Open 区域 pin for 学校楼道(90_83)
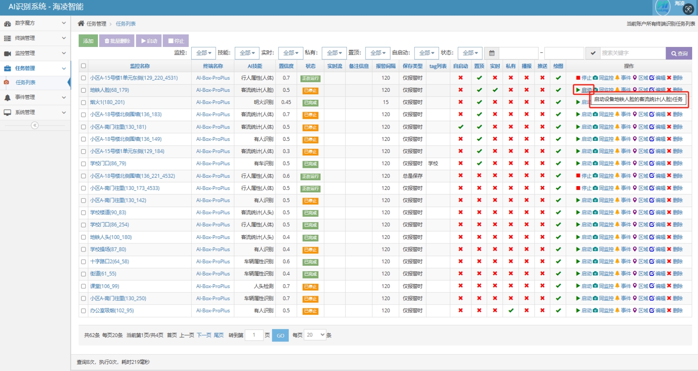The width and height of the screenshot is (698, 371). point(640,212)
